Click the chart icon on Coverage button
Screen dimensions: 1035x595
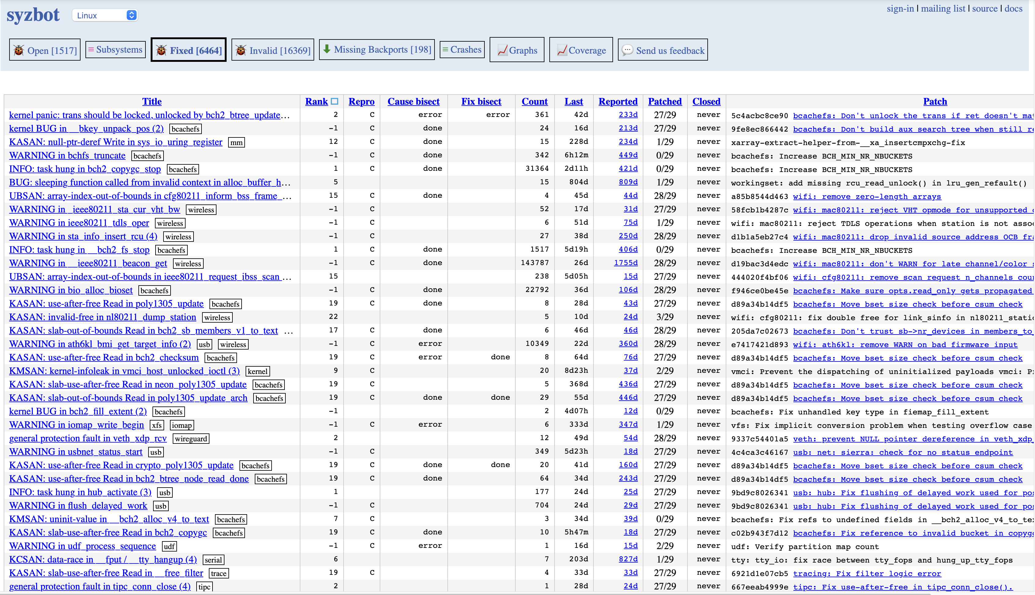point(562,50)
